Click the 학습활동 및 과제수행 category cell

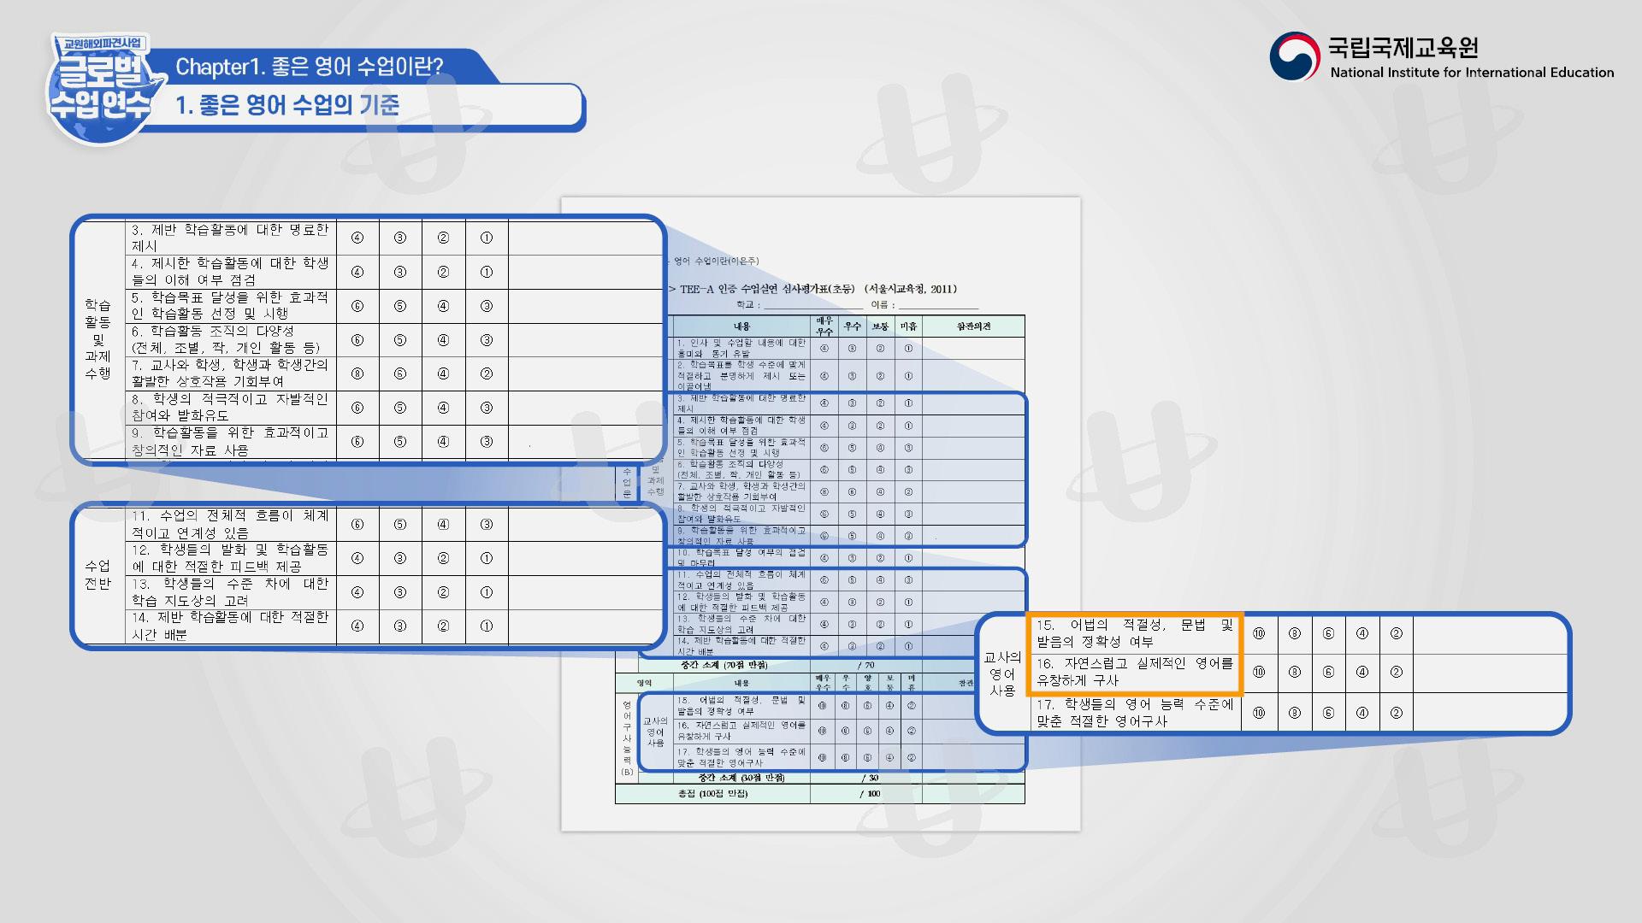[98, 339]
